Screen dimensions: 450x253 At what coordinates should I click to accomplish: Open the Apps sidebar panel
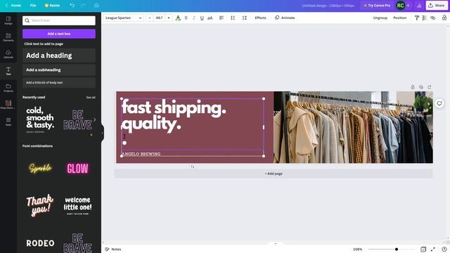(8, 122)
